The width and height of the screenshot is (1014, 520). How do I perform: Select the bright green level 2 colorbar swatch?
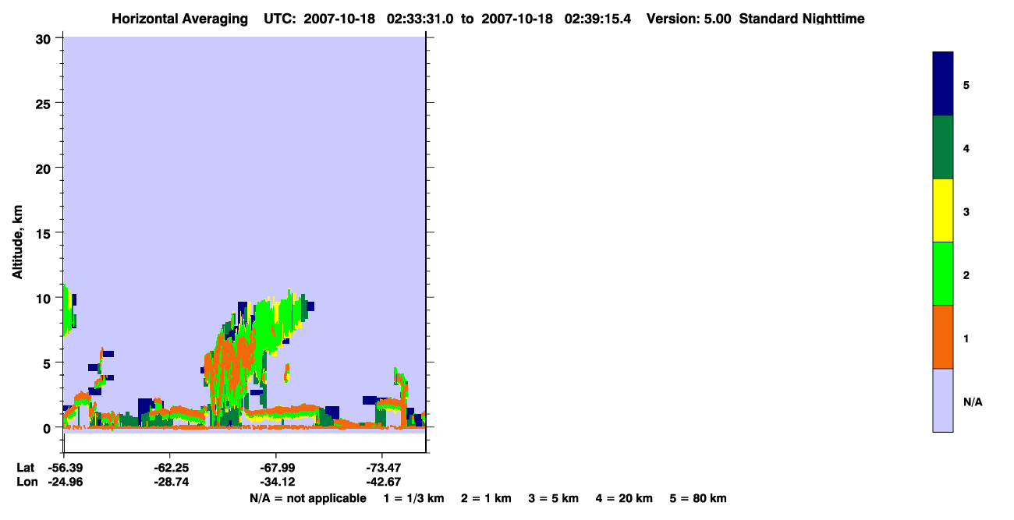click(943, 274)
